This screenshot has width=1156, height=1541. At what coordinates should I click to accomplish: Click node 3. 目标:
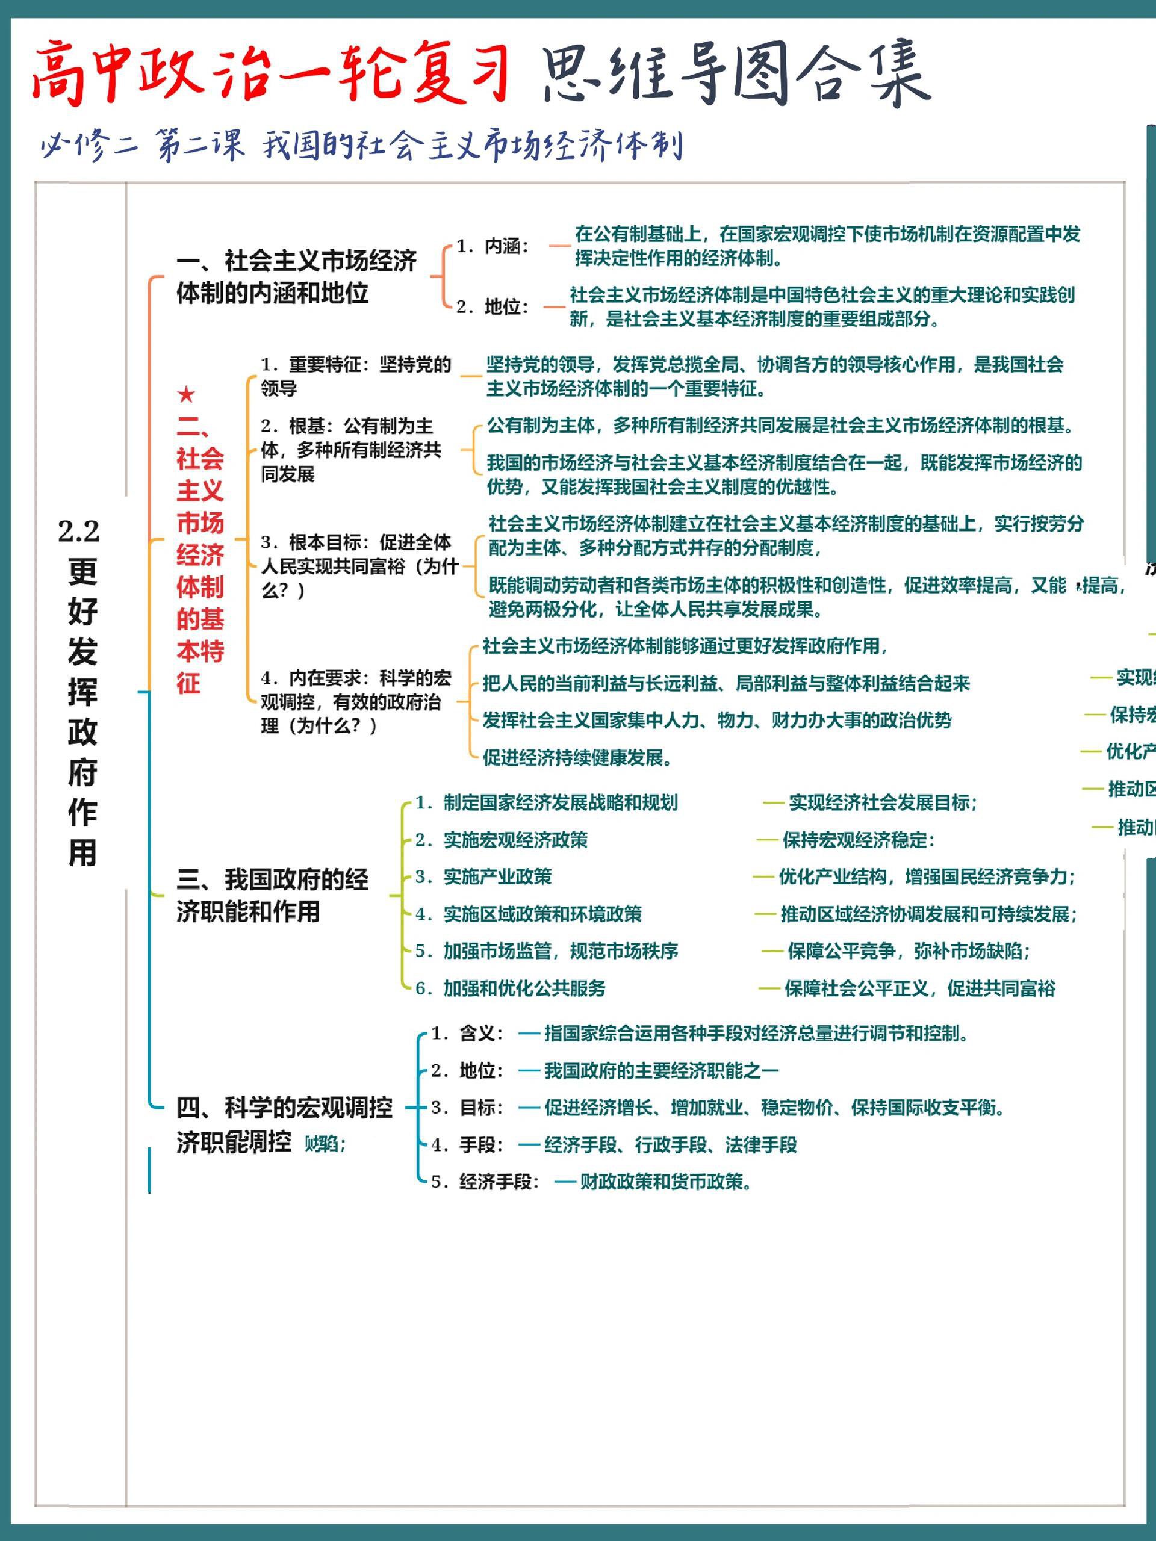point(467,1107)
